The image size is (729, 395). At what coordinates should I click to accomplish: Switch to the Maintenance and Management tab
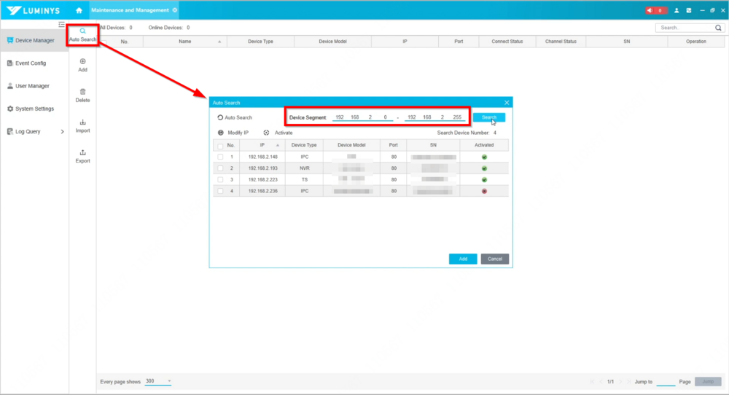tap(130, 10)
